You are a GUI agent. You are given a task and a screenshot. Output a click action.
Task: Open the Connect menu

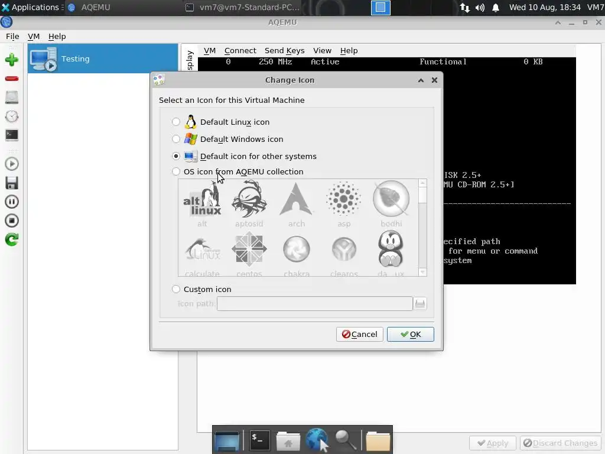[240, 51]
